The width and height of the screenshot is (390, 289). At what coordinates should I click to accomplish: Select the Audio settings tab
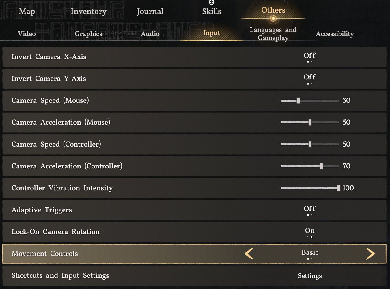[150, 34]
